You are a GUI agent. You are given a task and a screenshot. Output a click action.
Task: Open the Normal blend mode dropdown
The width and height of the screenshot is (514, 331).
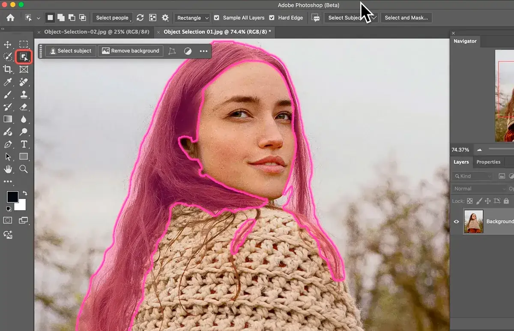point(479,188)
